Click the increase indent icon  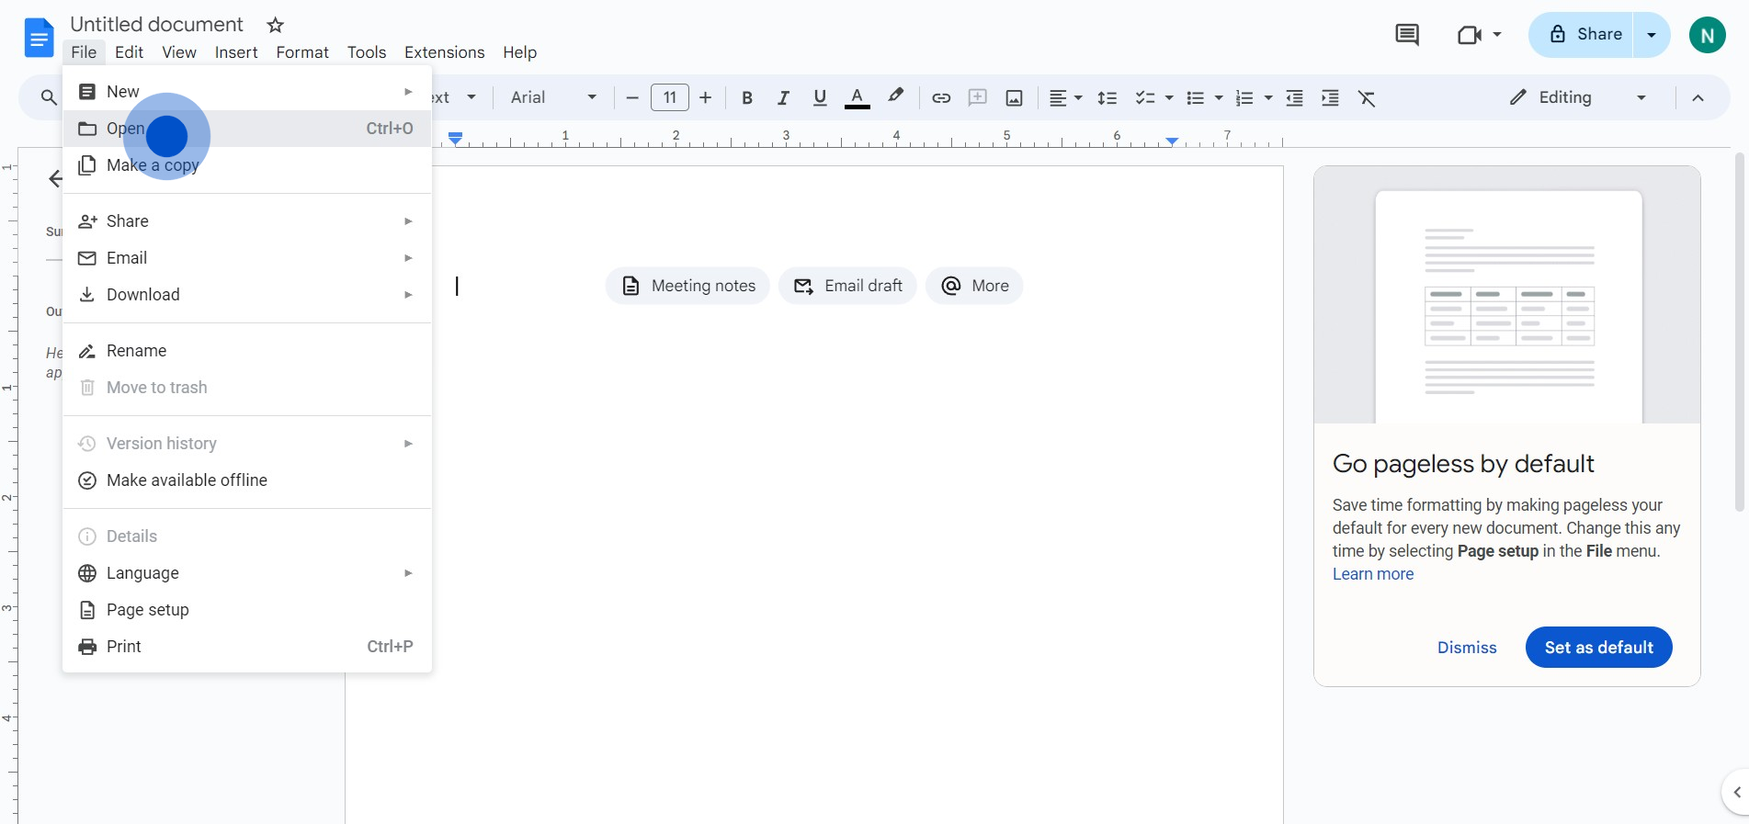click(1330, 98)
